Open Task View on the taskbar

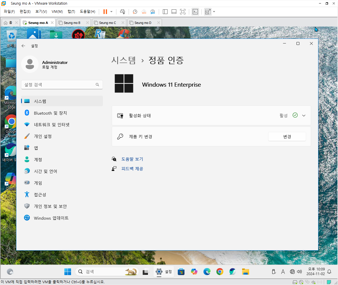(x=146, y=272)
